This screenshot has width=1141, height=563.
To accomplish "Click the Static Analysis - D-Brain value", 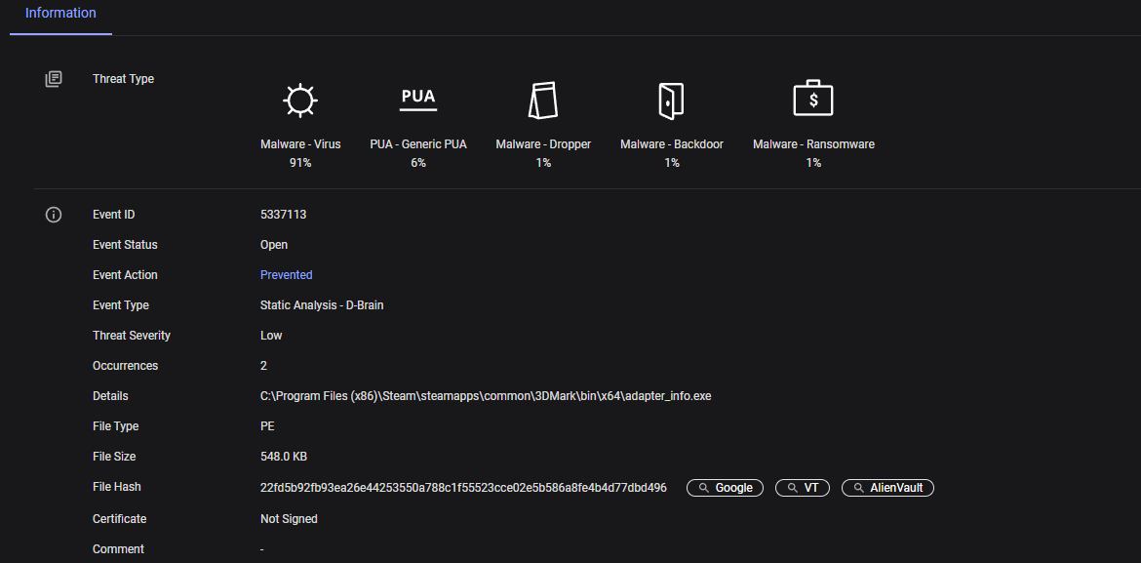I will 321,305.
